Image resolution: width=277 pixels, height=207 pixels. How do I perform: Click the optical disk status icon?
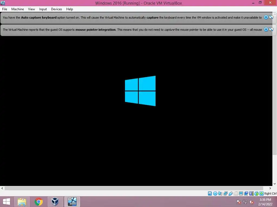(x=215, y=194)
